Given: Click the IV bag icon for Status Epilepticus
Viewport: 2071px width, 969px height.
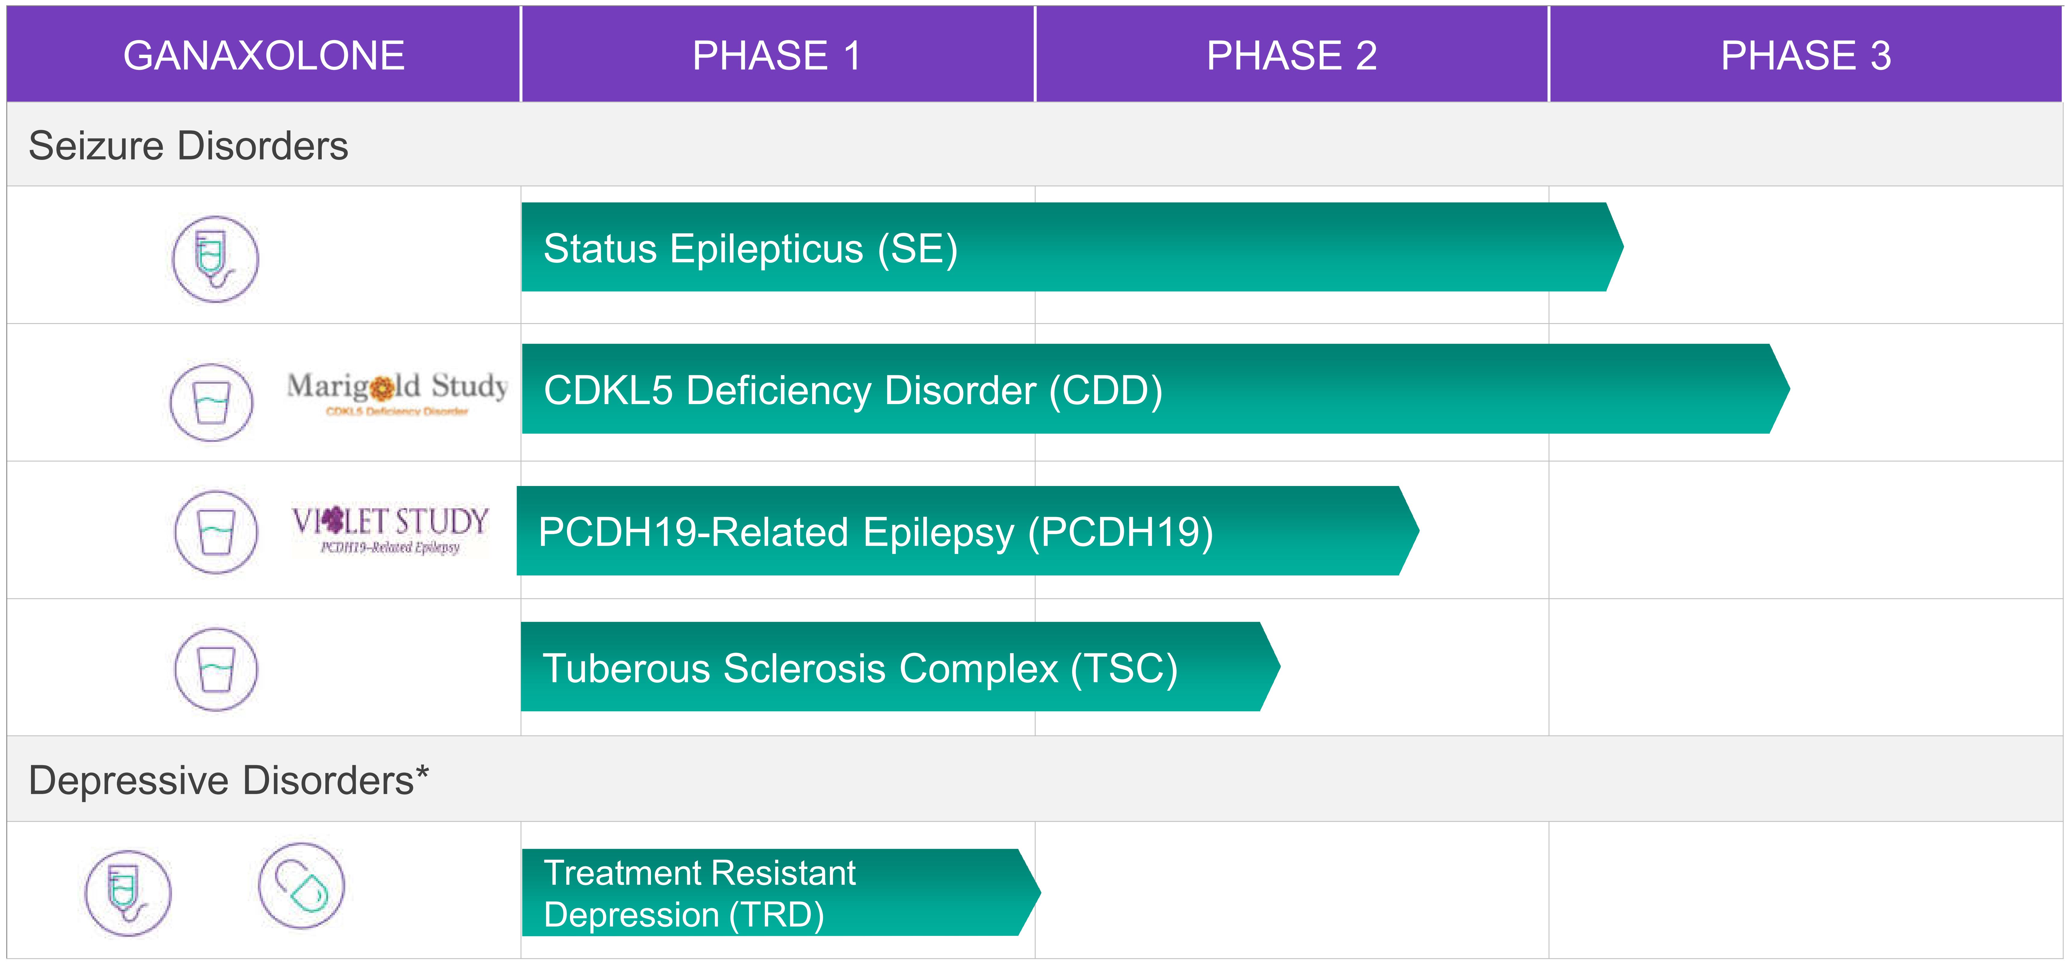Looking at the screenshot, I should point(215,259).
